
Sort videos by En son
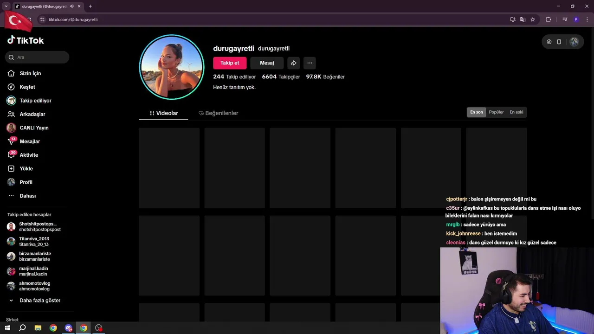[x=477, y=112]
